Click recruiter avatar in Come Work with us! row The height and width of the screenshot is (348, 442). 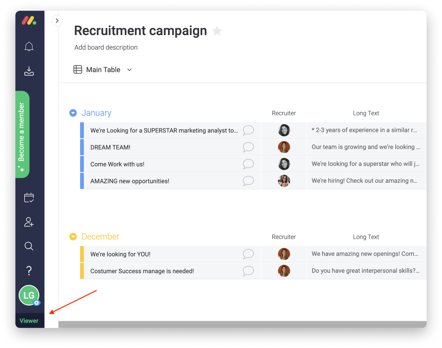coord(284,164)
